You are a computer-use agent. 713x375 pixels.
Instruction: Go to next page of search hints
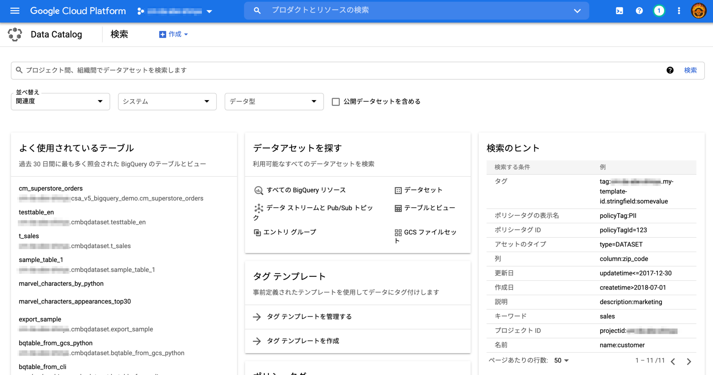[x=690, y=361]
